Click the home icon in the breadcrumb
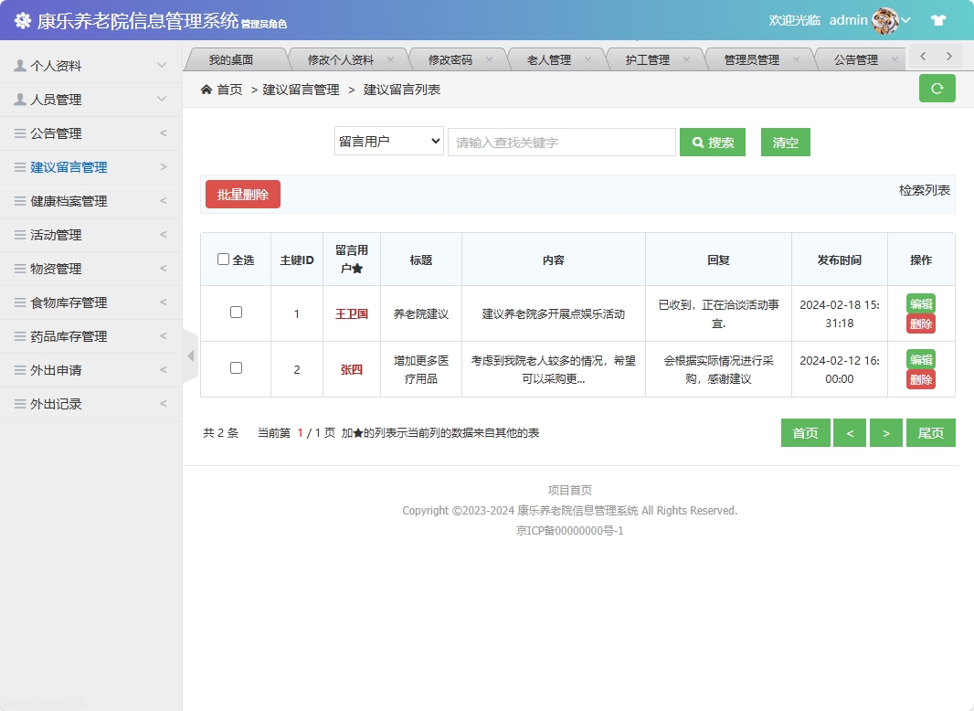Image resolution: width=974 pixels, height=711 pixels. point(206,90)
